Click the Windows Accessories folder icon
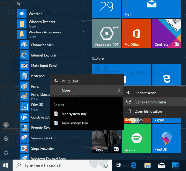This screenshot has height=171, width=186. (x=22, y=34)
